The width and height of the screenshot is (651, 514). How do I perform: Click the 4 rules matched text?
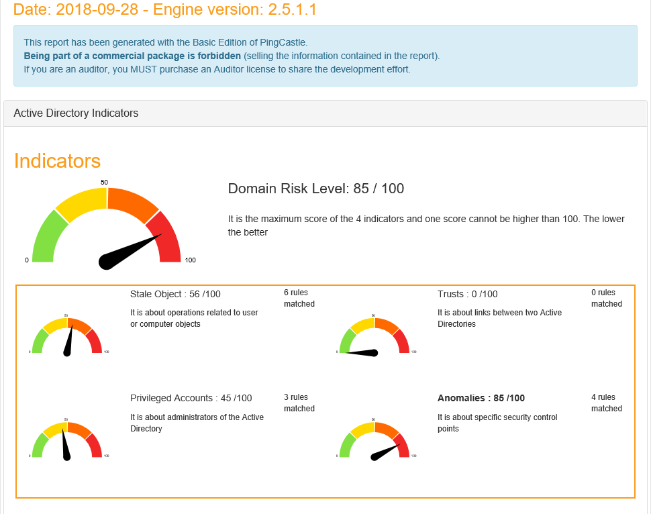click(606, 403)
